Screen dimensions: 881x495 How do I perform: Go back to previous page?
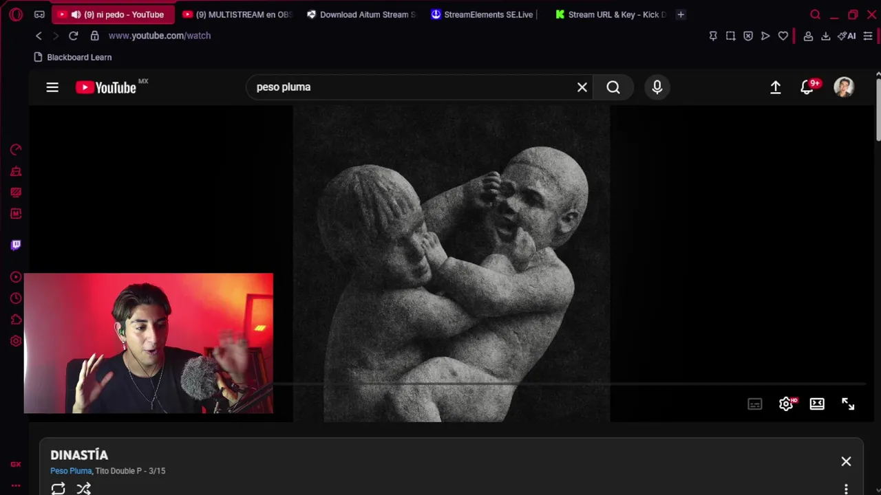point(39,36)
